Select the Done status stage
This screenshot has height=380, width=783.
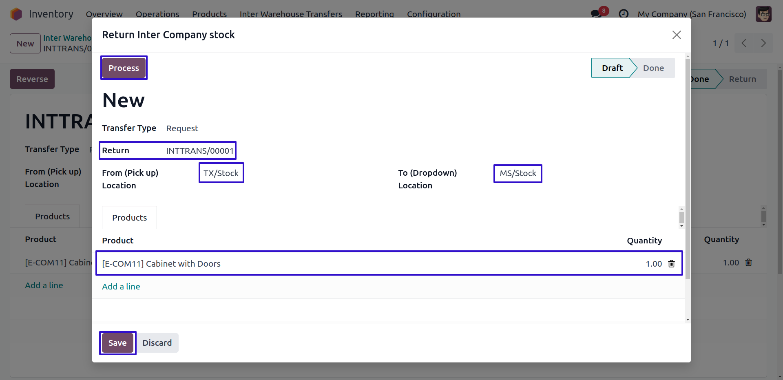pyautogui.click(x=653, y=68)
